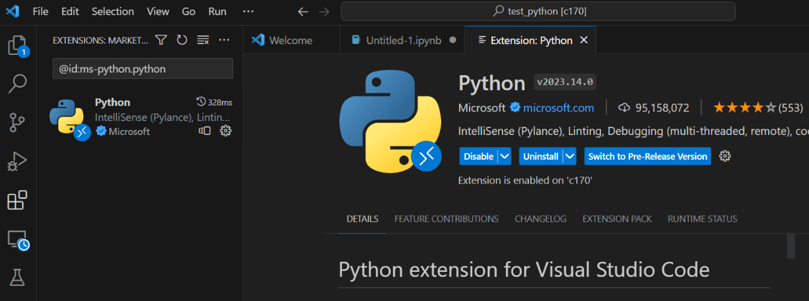Clear extensions search results

(x=203, y=40)
